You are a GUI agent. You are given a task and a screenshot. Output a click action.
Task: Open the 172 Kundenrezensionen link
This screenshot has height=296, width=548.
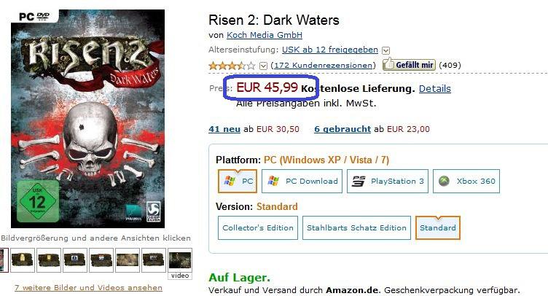324,66
